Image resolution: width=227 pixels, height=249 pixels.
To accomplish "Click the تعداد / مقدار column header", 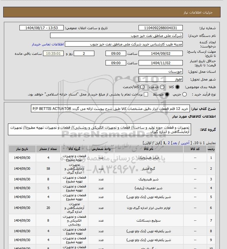I will point(48,149).
